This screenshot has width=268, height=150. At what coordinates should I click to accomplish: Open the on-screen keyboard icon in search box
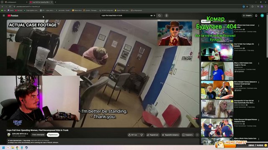[x=152, y=15]
